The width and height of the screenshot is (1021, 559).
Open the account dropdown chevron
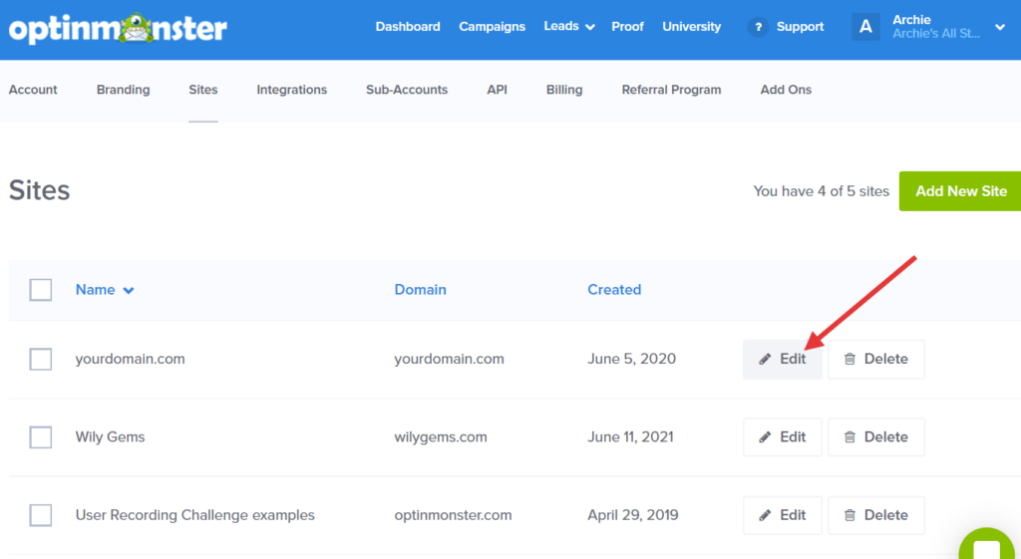[x=1000, y=27]
